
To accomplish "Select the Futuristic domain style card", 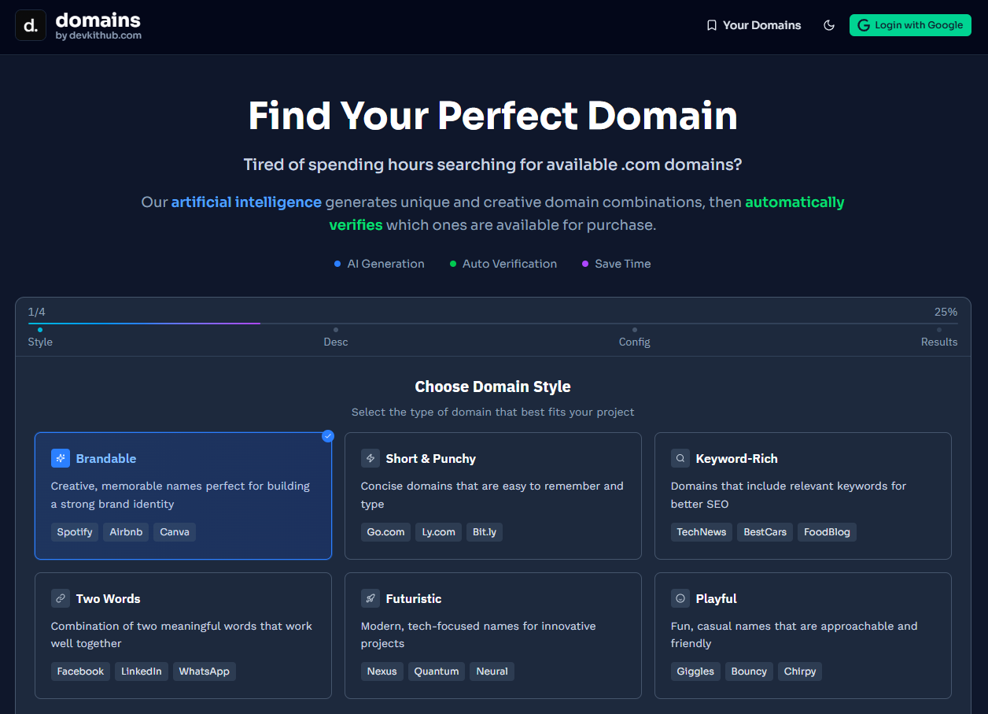I will [492, 635].
